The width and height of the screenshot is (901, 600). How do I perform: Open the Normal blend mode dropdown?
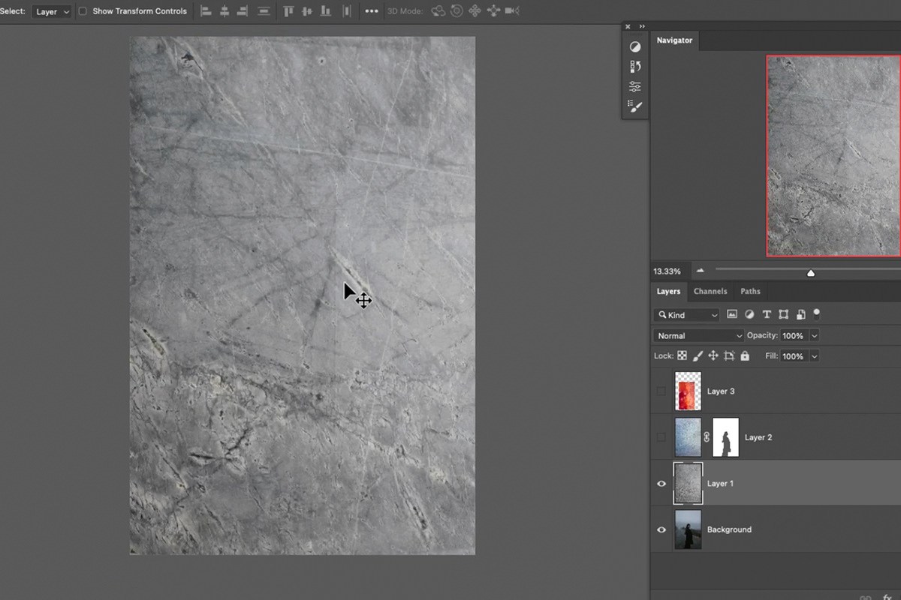coord(698,336)
